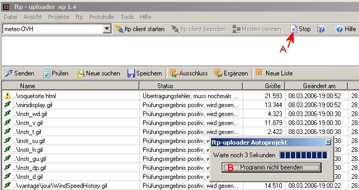
Task: Sort by the Status column header
Action: pos(191,86)
